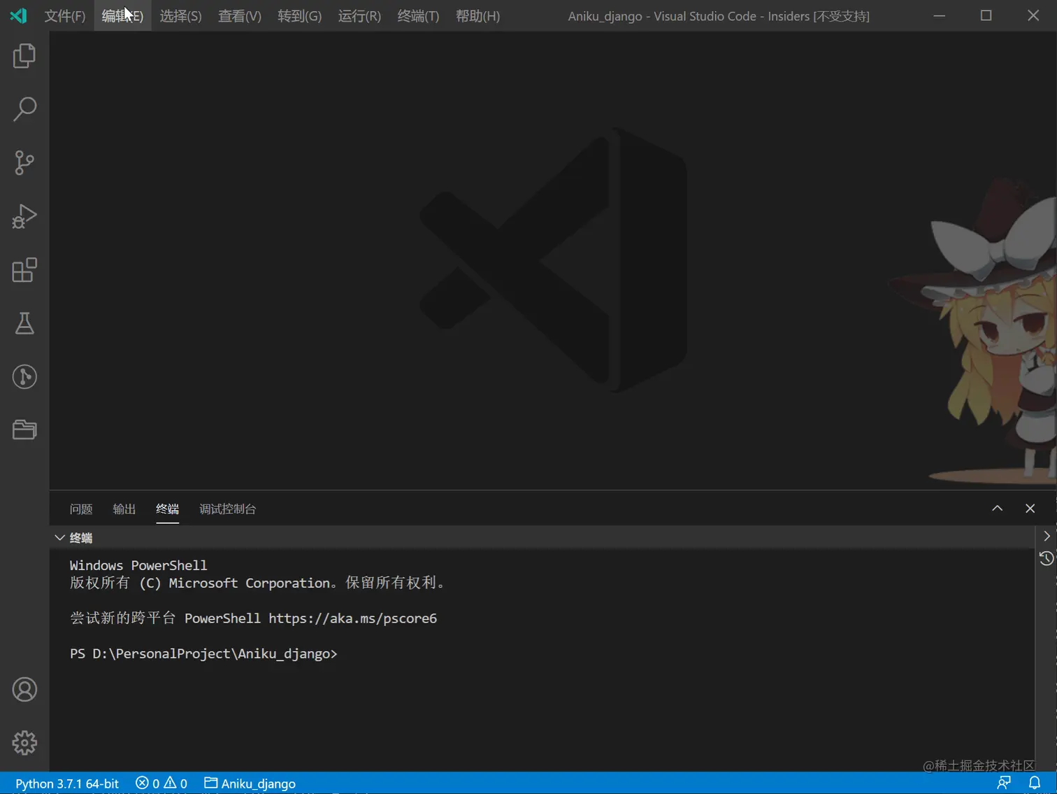The height and width of the screenshot is (794, 1057).
Task: Switch to the 调试控制台 tab
Action: click(227, 509)
